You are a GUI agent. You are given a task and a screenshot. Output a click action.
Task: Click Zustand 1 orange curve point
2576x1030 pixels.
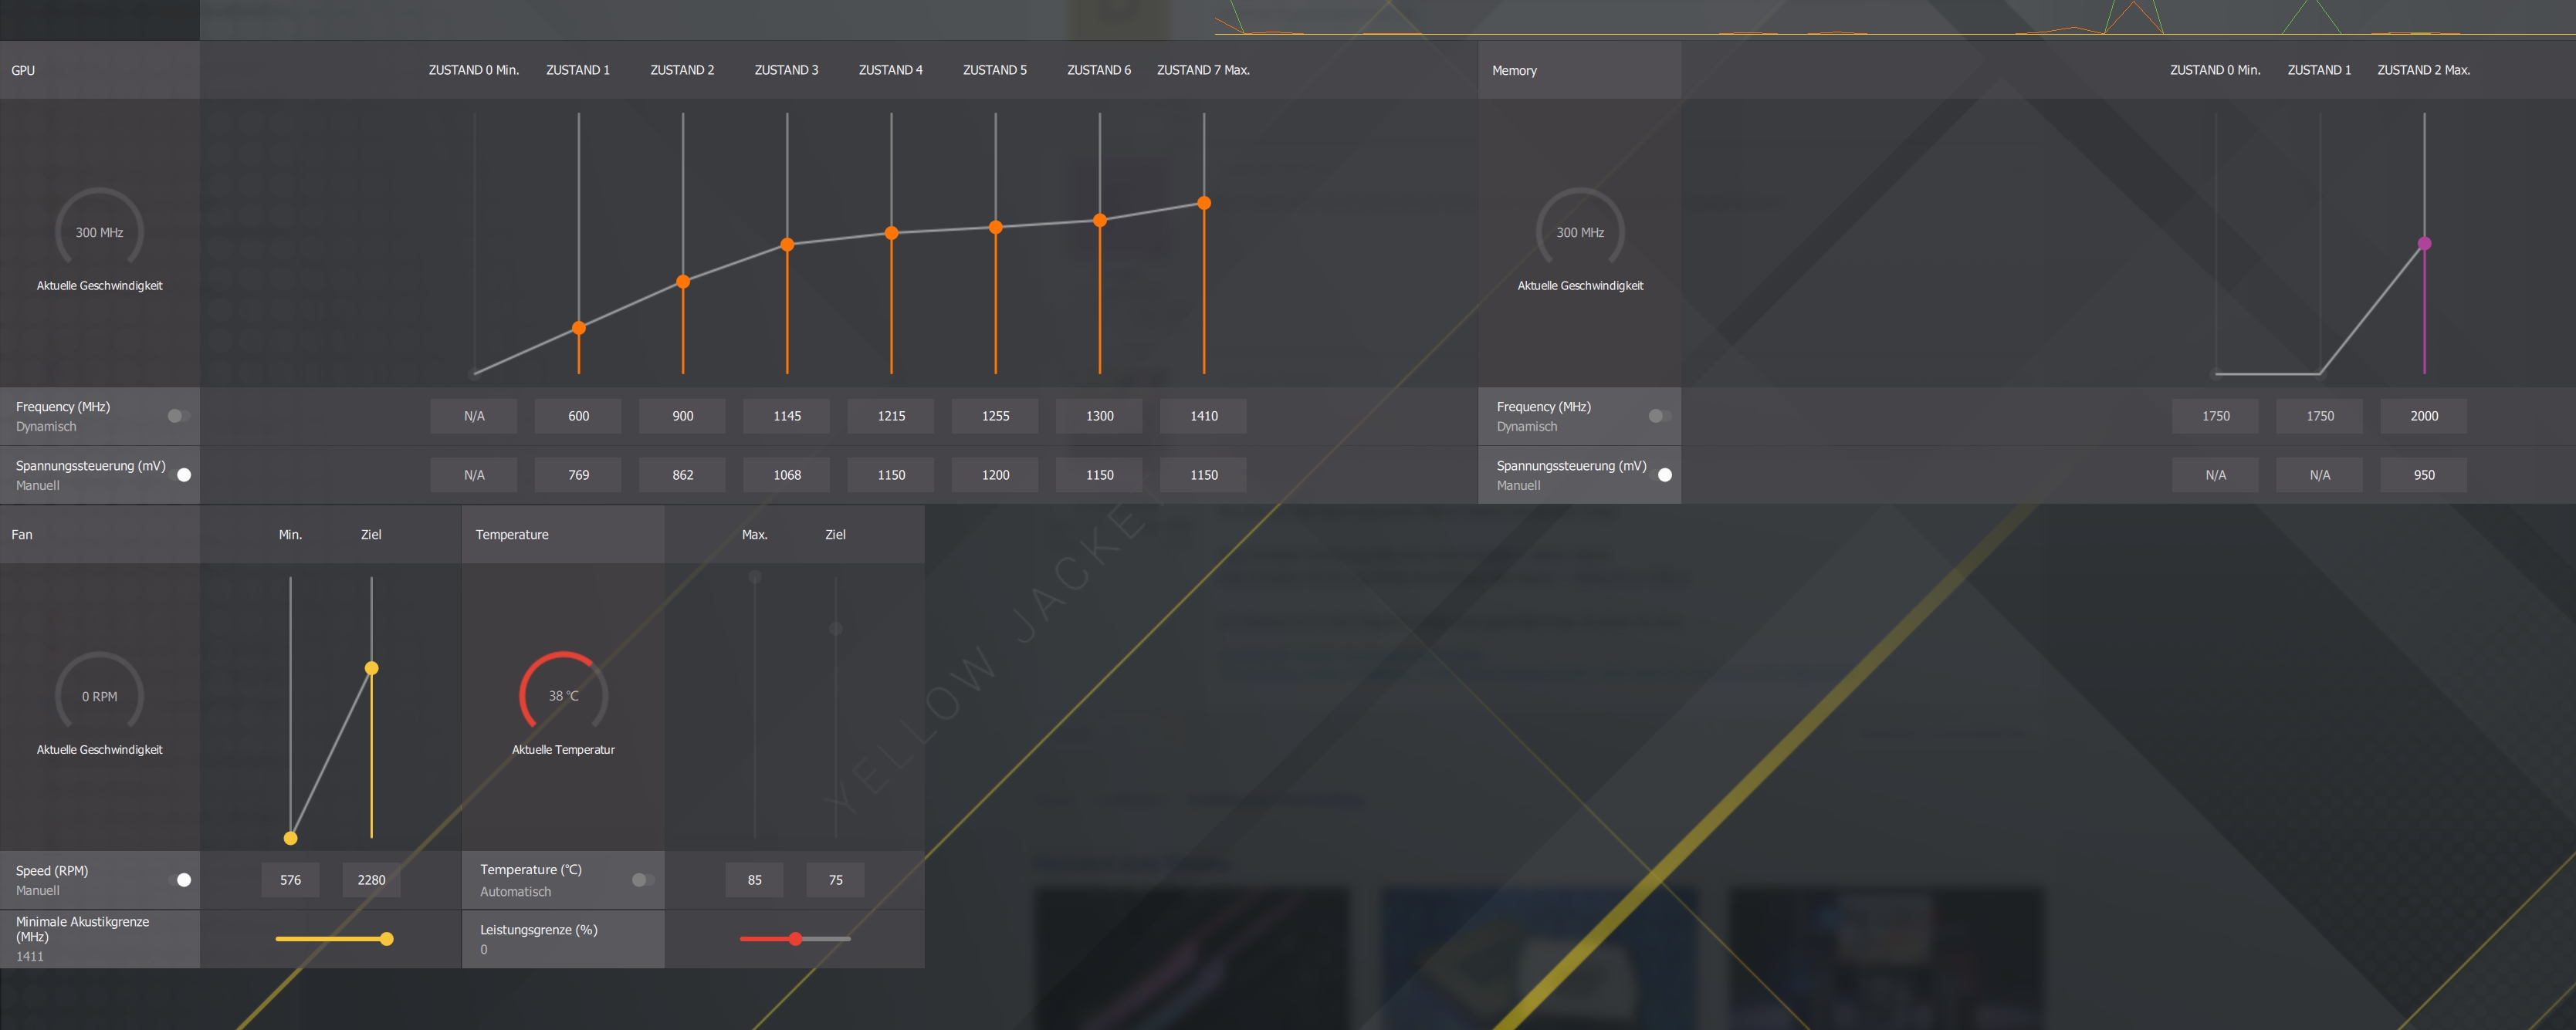[x=579, y=328]
